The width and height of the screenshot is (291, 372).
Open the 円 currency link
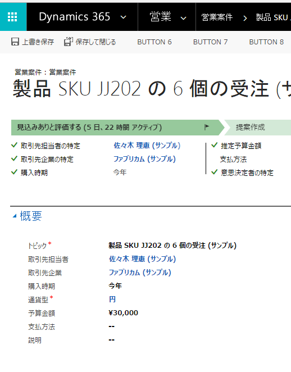pyautogui.click(x=112, y=300)
